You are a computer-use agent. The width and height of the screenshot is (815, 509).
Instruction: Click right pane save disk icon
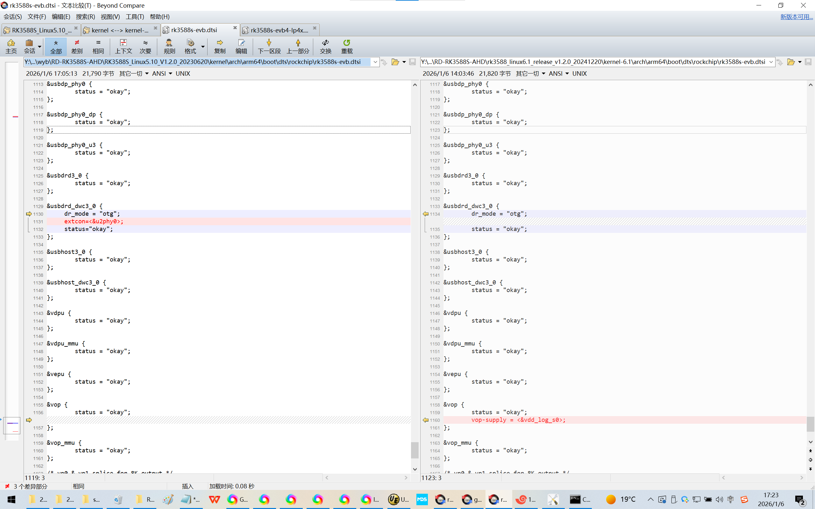(x=808, y=62)
